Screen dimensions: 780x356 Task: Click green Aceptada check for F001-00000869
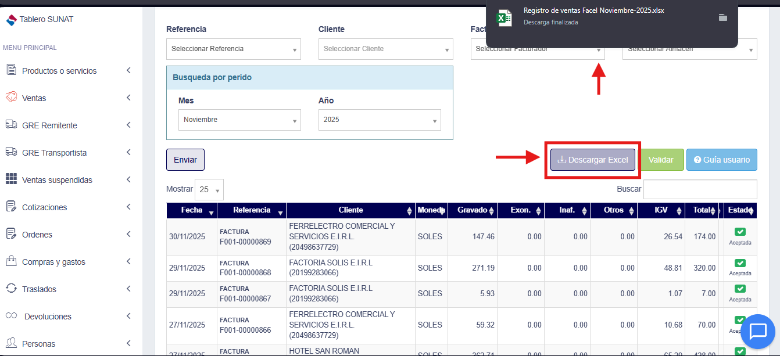(740, 232)
